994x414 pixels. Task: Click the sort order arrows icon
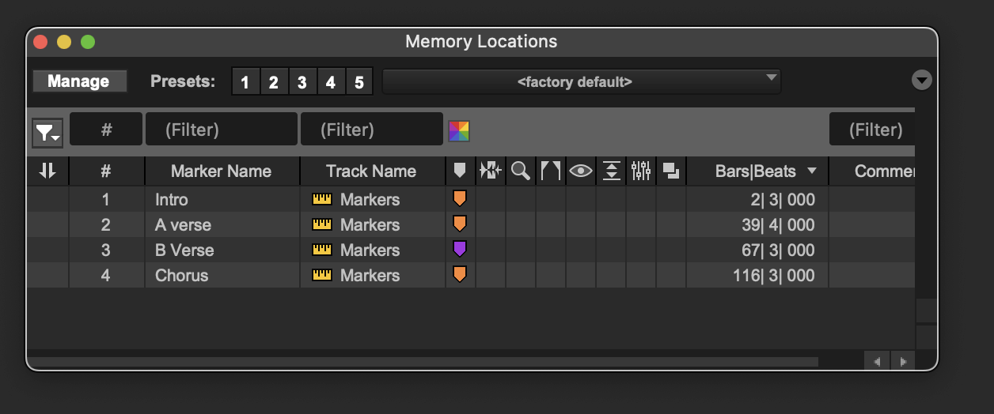47,171
